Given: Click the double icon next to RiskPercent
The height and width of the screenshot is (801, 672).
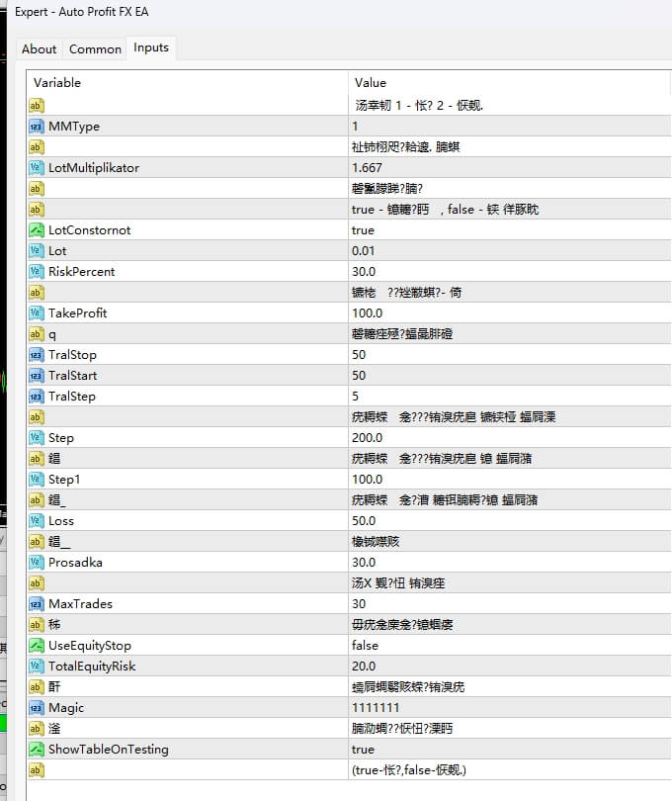Looking at the screenshot, I should click(x=37, y=271).
